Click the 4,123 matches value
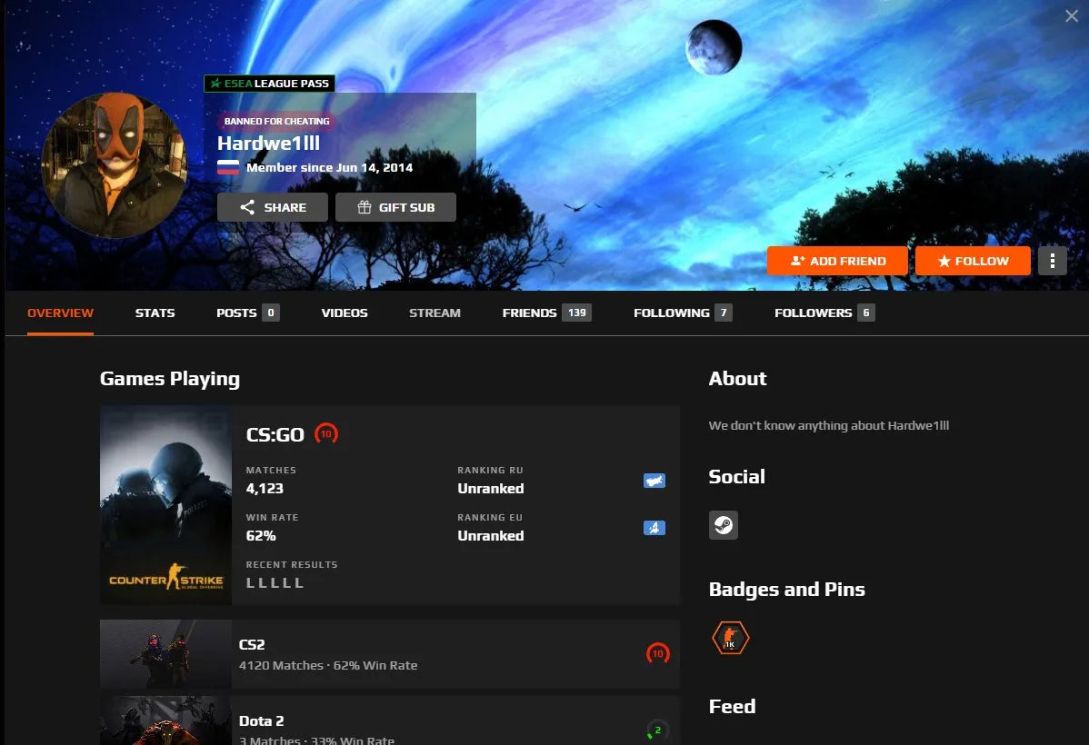Viewport: 1089px width, 745px height. (x=265, y=489)
